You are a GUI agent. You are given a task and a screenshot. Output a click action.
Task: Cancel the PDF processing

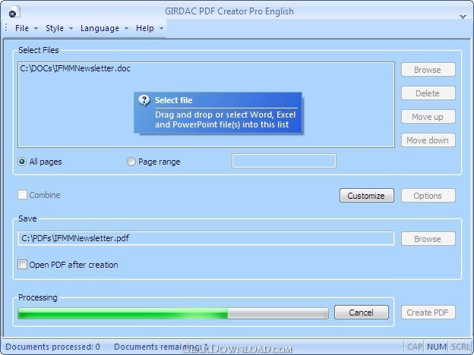click(362, 312)
